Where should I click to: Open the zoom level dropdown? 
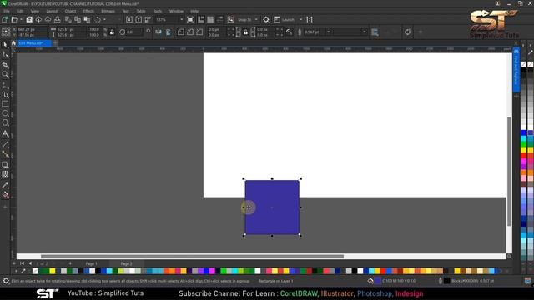(181, 20)
